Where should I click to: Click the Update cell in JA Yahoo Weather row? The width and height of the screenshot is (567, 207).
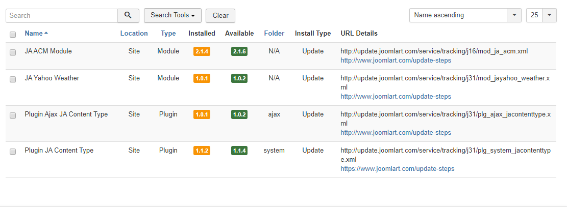[313, 78]
